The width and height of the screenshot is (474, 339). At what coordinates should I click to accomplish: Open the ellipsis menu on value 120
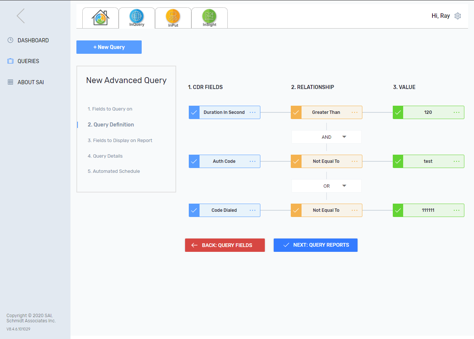coord(457,112)
